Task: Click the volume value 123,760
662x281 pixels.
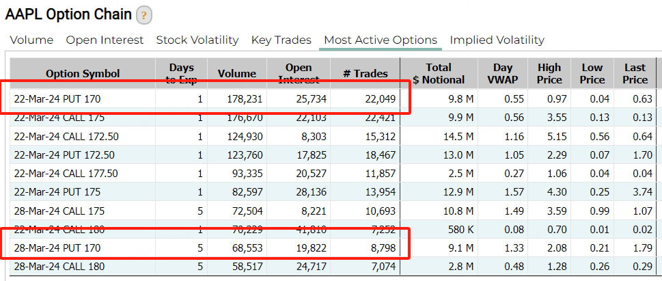Action: 245,155
